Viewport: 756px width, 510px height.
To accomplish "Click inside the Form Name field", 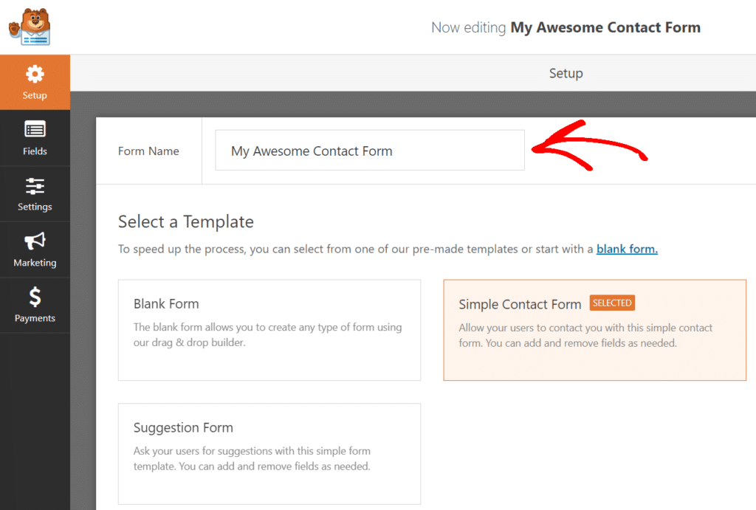I will [x=369, y=150].
